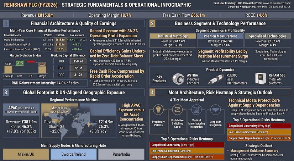Screen dimensions: 294x161
Task: Click the section number 4 badge
Action: click(x=152, y=92)
